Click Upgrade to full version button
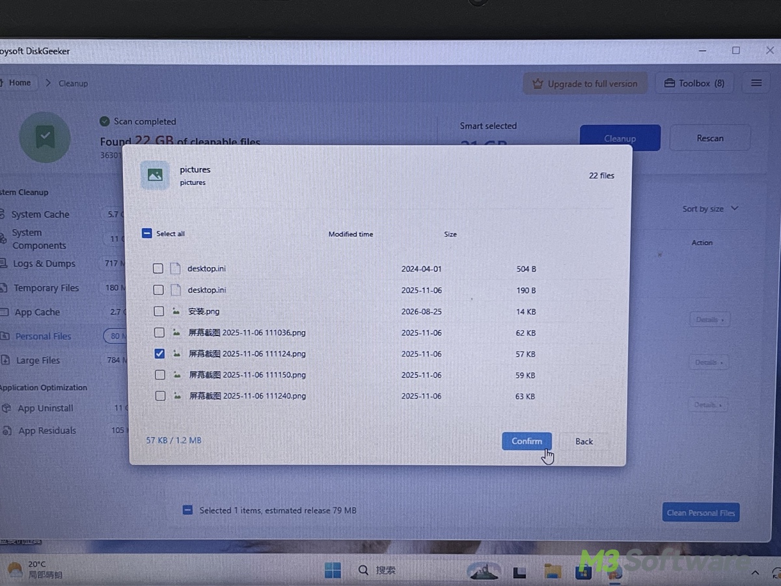The width and height of the screenshot is (781, 586). [x=585, y=83]
